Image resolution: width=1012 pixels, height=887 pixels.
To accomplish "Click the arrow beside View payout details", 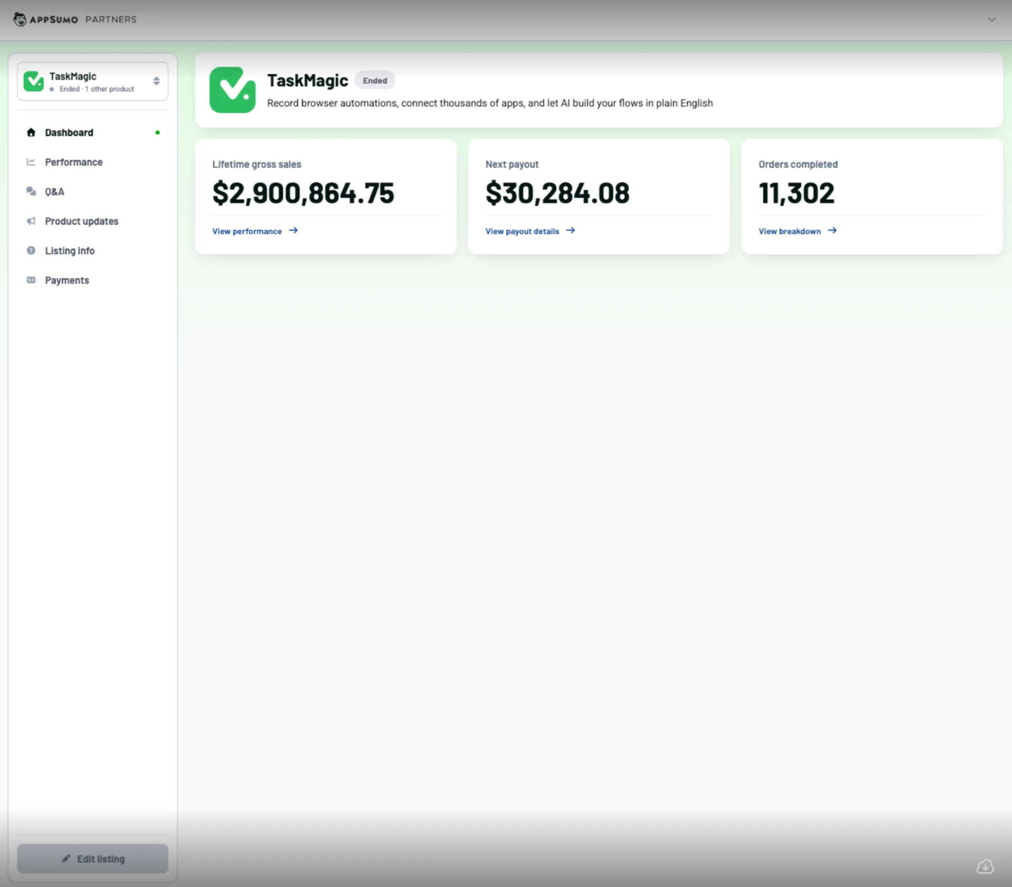I will (x=570, y=230).
